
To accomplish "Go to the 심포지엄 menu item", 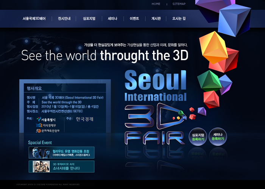I will tap(89, 19).
